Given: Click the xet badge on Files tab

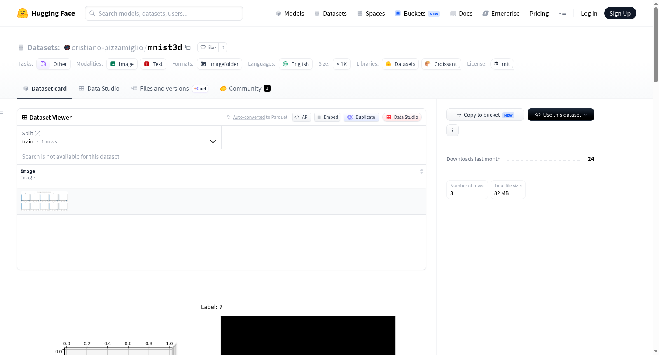Looking at the screenshot, I should coord(201,89).
